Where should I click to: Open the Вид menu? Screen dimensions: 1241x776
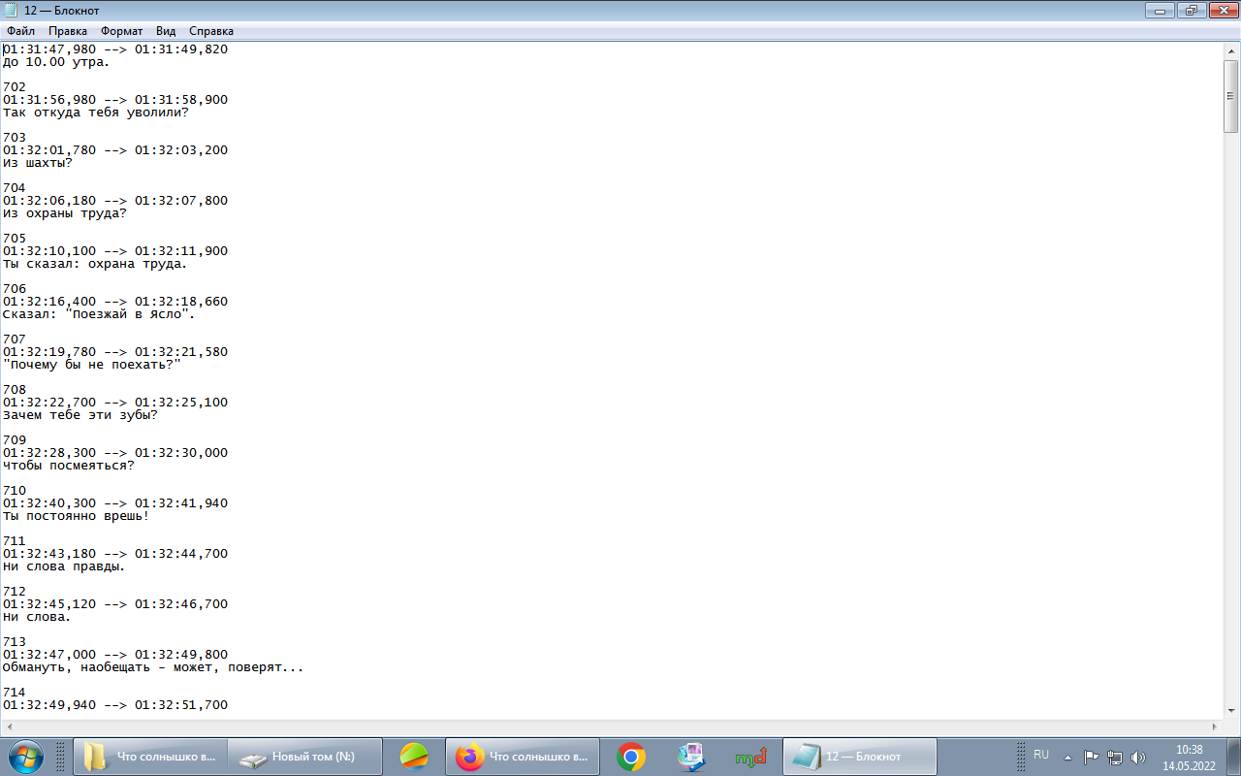tap(166, 31)
